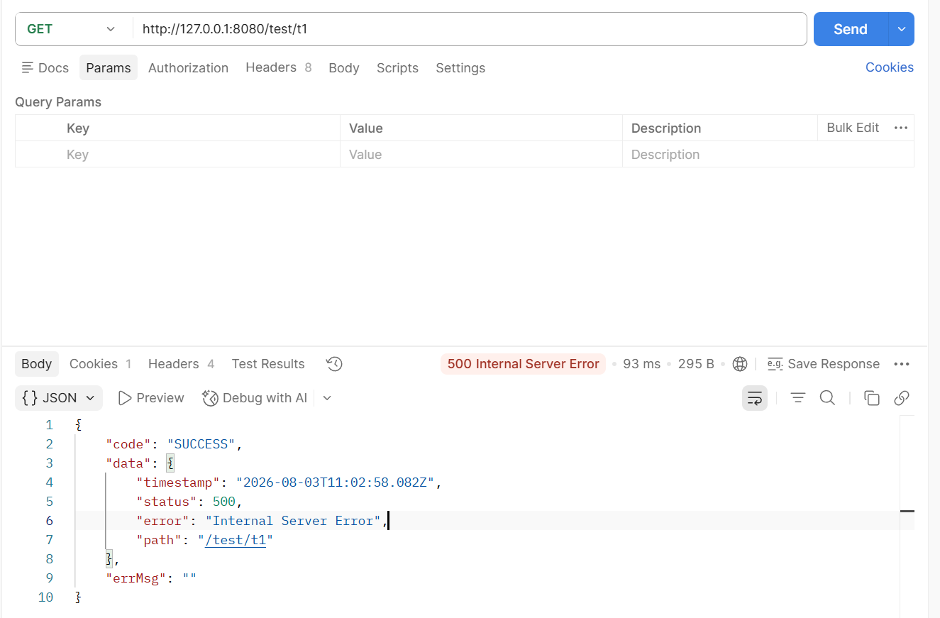The height and width of the screenshot is (618, 940).
Task: Select the response Body tab
Action: (37, 364)
